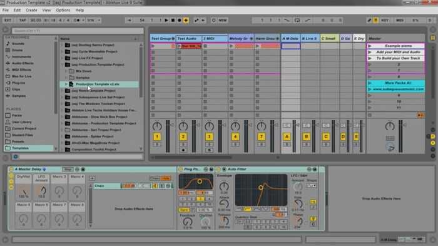Toggle the MIDI map mode button

[400, 21]
